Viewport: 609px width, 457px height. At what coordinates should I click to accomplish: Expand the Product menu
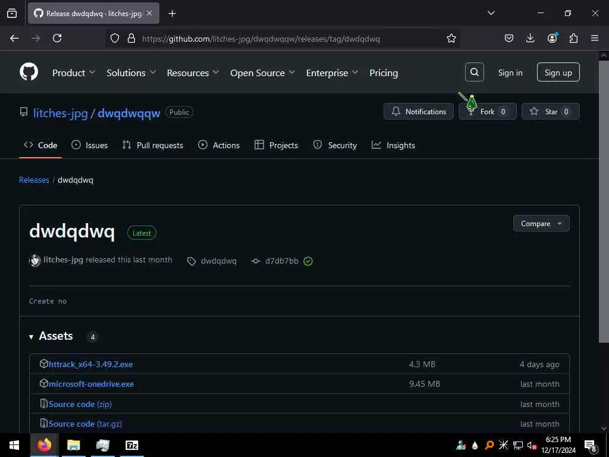click(73, 73)
